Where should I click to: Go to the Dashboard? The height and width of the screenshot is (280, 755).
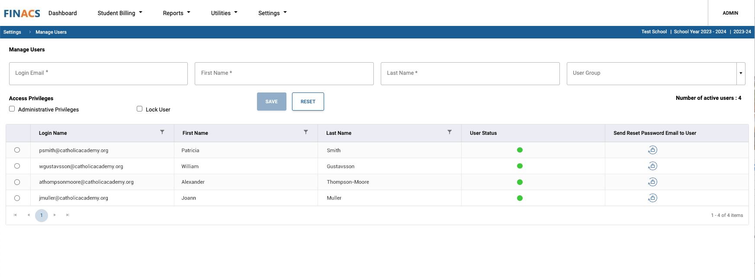point(63,13)
